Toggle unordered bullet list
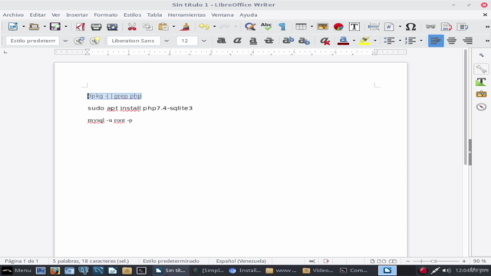Screen dimensions: 491x276 pyautogui.click(x=389, y=41)
